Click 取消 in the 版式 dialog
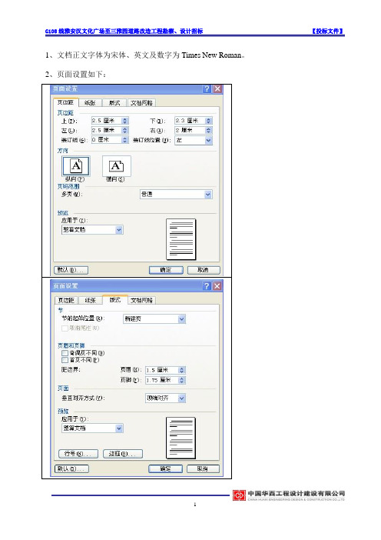Screen dimensions: 381x540 click(x=203, y=468)
